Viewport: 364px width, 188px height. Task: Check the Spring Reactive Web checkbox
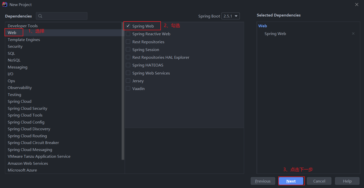pos(128,34)
